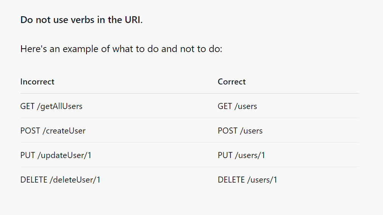The width and height of the screenshot is (383, 215).
Task: Click the "/deleteUser/1" path text
Action: [x=75, y=180]
